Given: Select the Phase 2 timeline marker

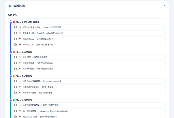Looking at the screenshot, I should point(11,52).
